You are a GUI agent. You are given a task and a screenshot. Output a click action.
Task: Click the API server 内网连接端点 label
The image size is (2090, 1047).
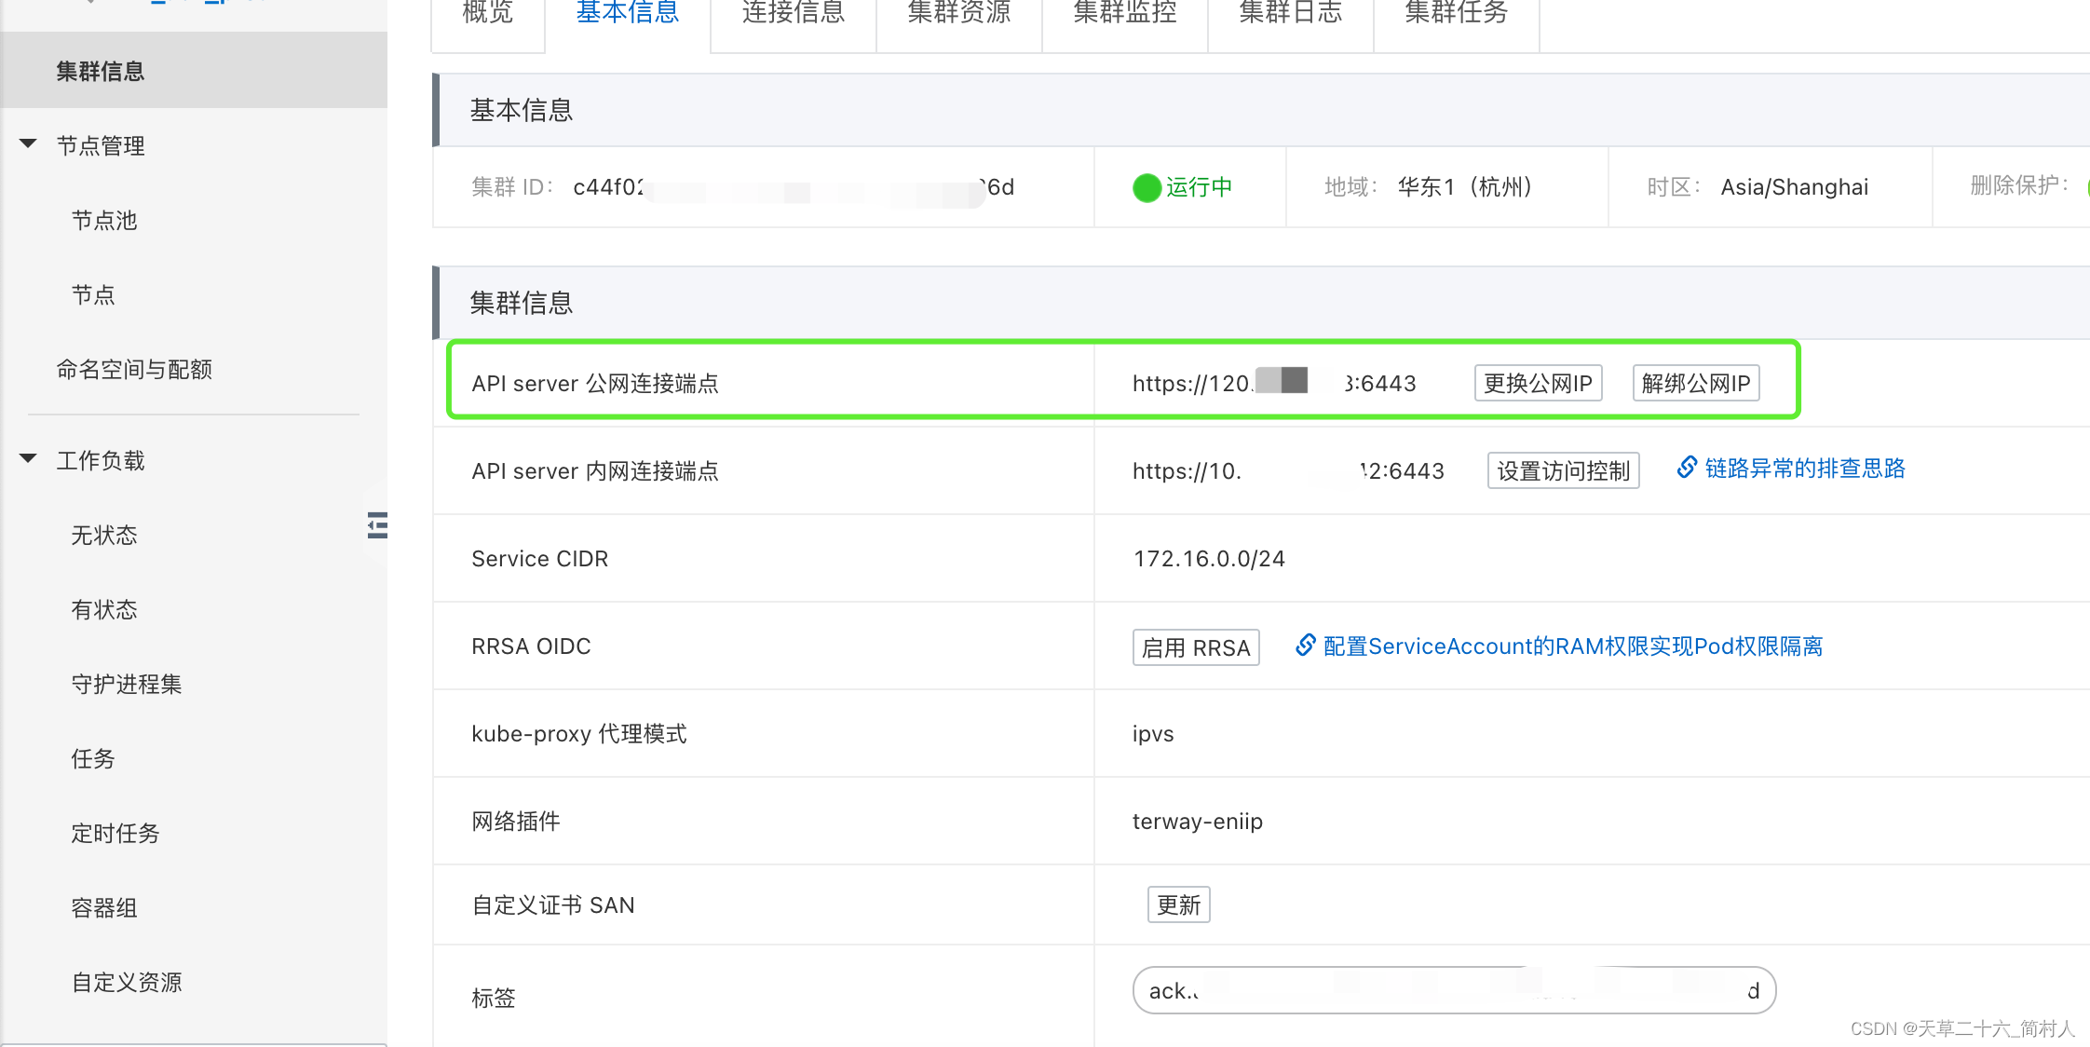coord(595,470)
